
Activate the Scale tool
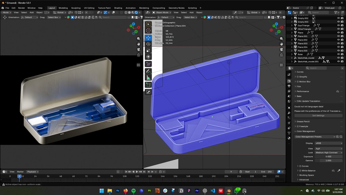click(x=148, y=50)
